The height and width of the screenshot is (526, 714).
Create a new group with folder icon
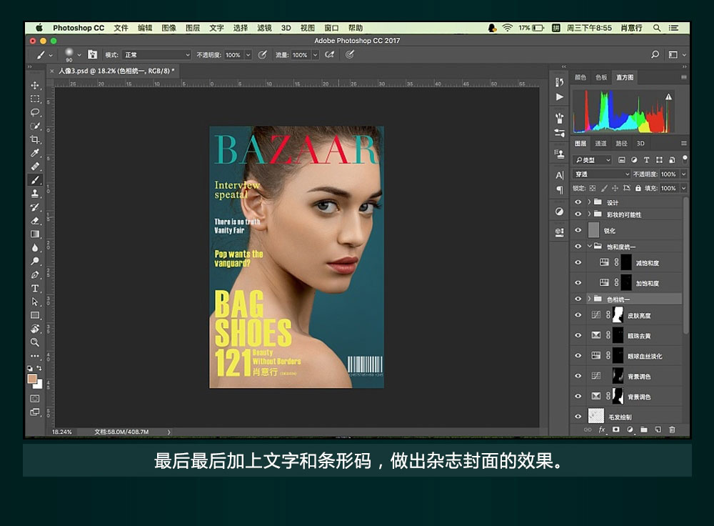643,430
